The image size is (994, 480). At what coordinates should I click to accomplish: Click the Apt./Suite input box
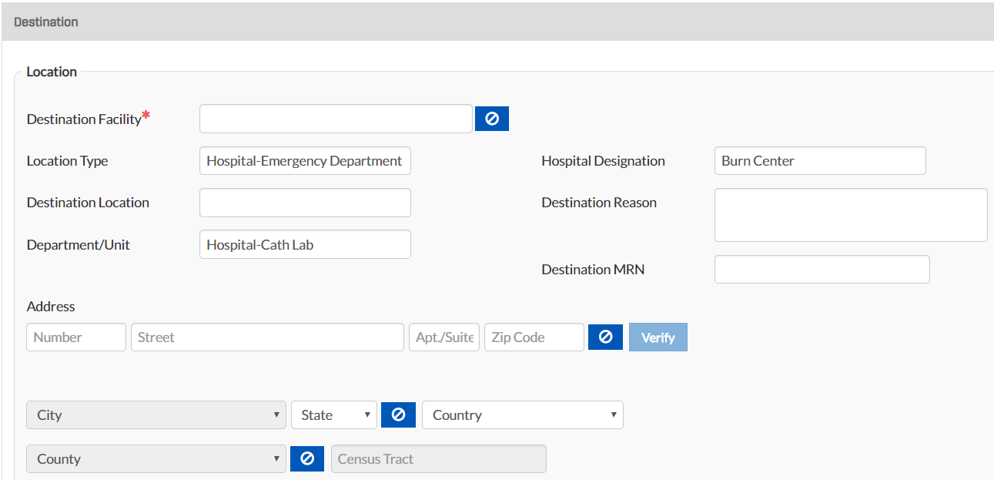pos(444,337)
